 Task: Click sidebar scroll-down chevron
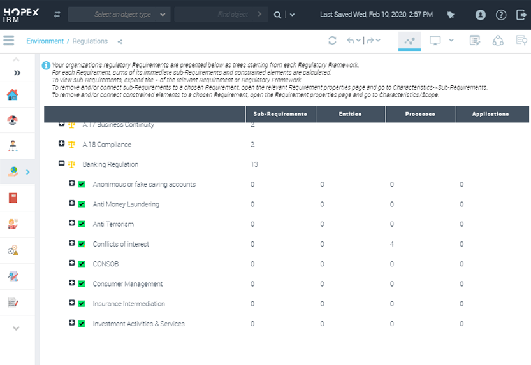16,328
